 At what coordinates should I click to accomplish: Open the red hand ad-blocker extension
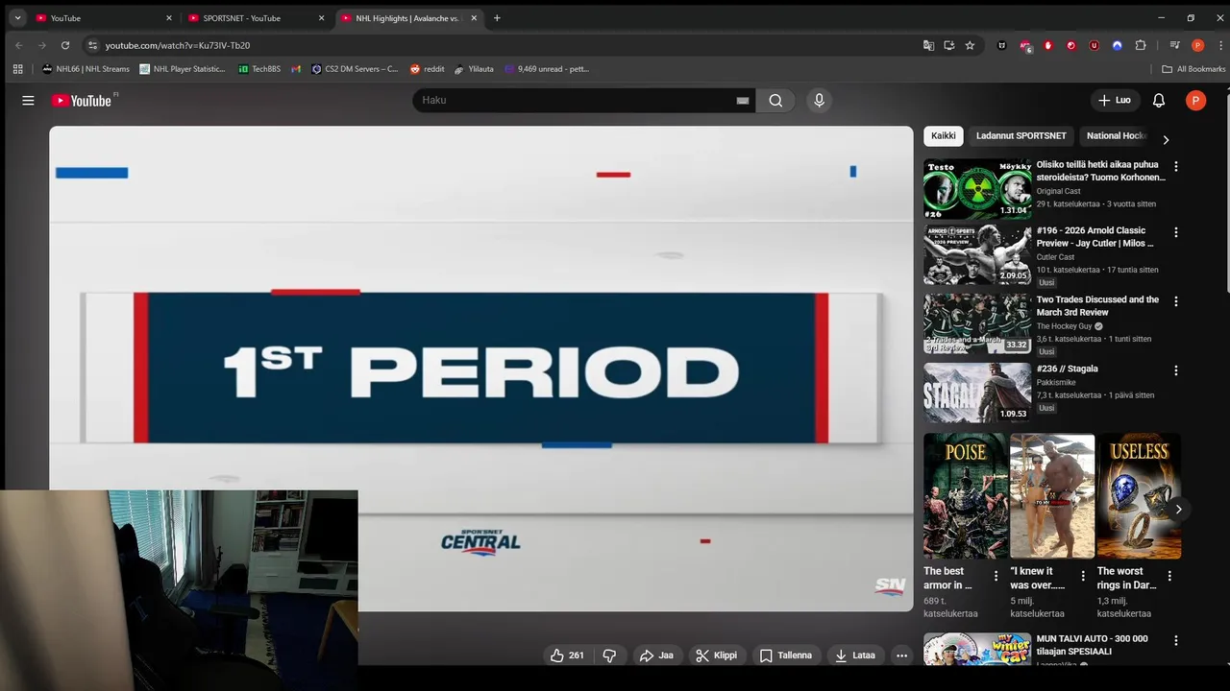coord(1048,45)
